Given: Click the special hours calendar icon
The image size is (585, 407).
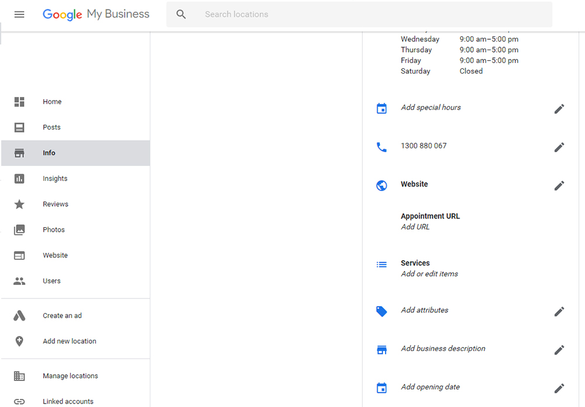Looking at the screenshot, I should pyautogui.click(x=381, y=109).
